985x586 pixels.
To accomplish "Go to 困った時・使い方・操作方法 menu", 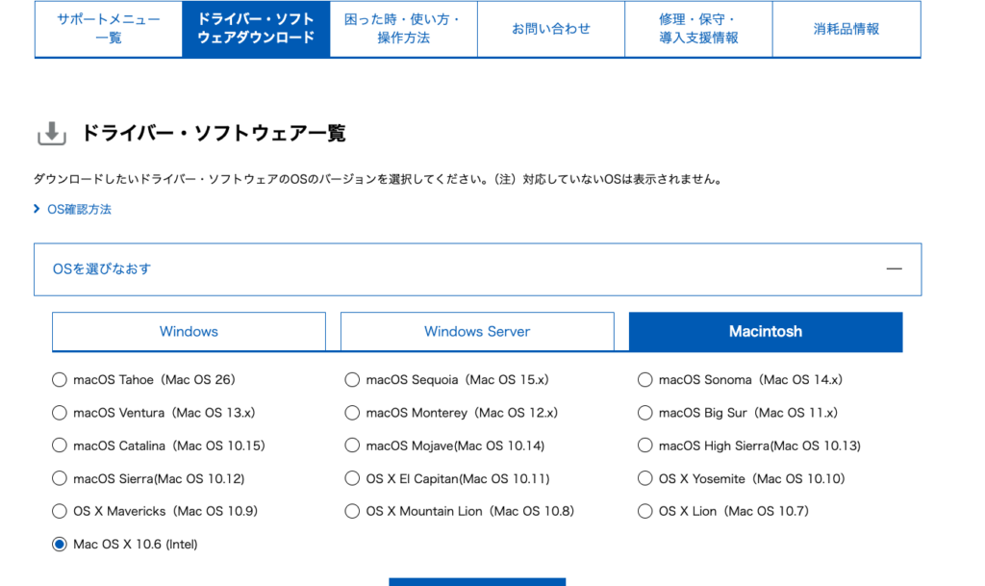I will [x=403, y=29].
